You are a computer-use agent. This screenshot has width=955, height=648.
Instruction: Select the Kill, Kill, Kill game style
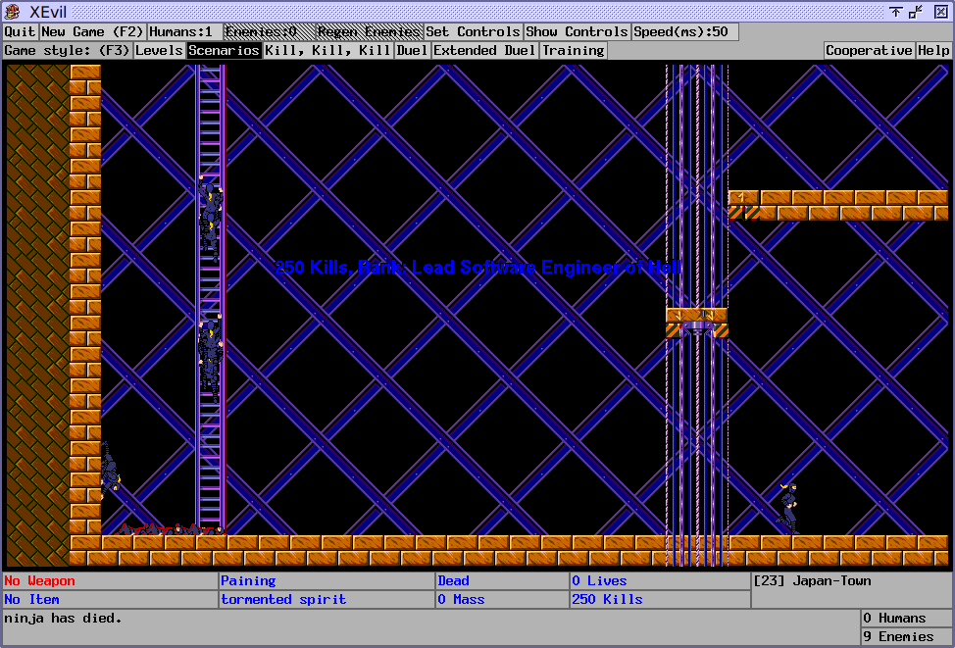pos(327,51)
